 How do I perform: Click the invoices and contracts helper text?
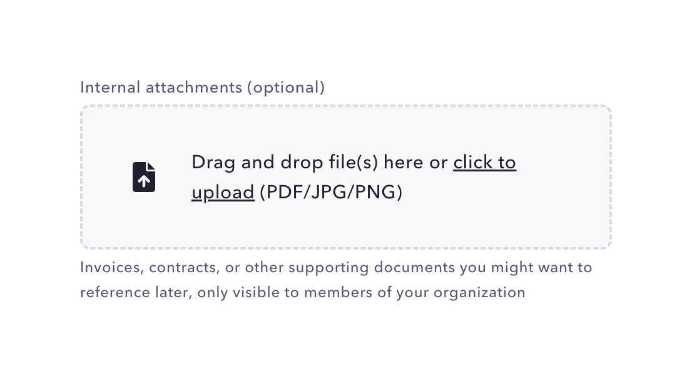pyautogui.click(x=336, y=267)
